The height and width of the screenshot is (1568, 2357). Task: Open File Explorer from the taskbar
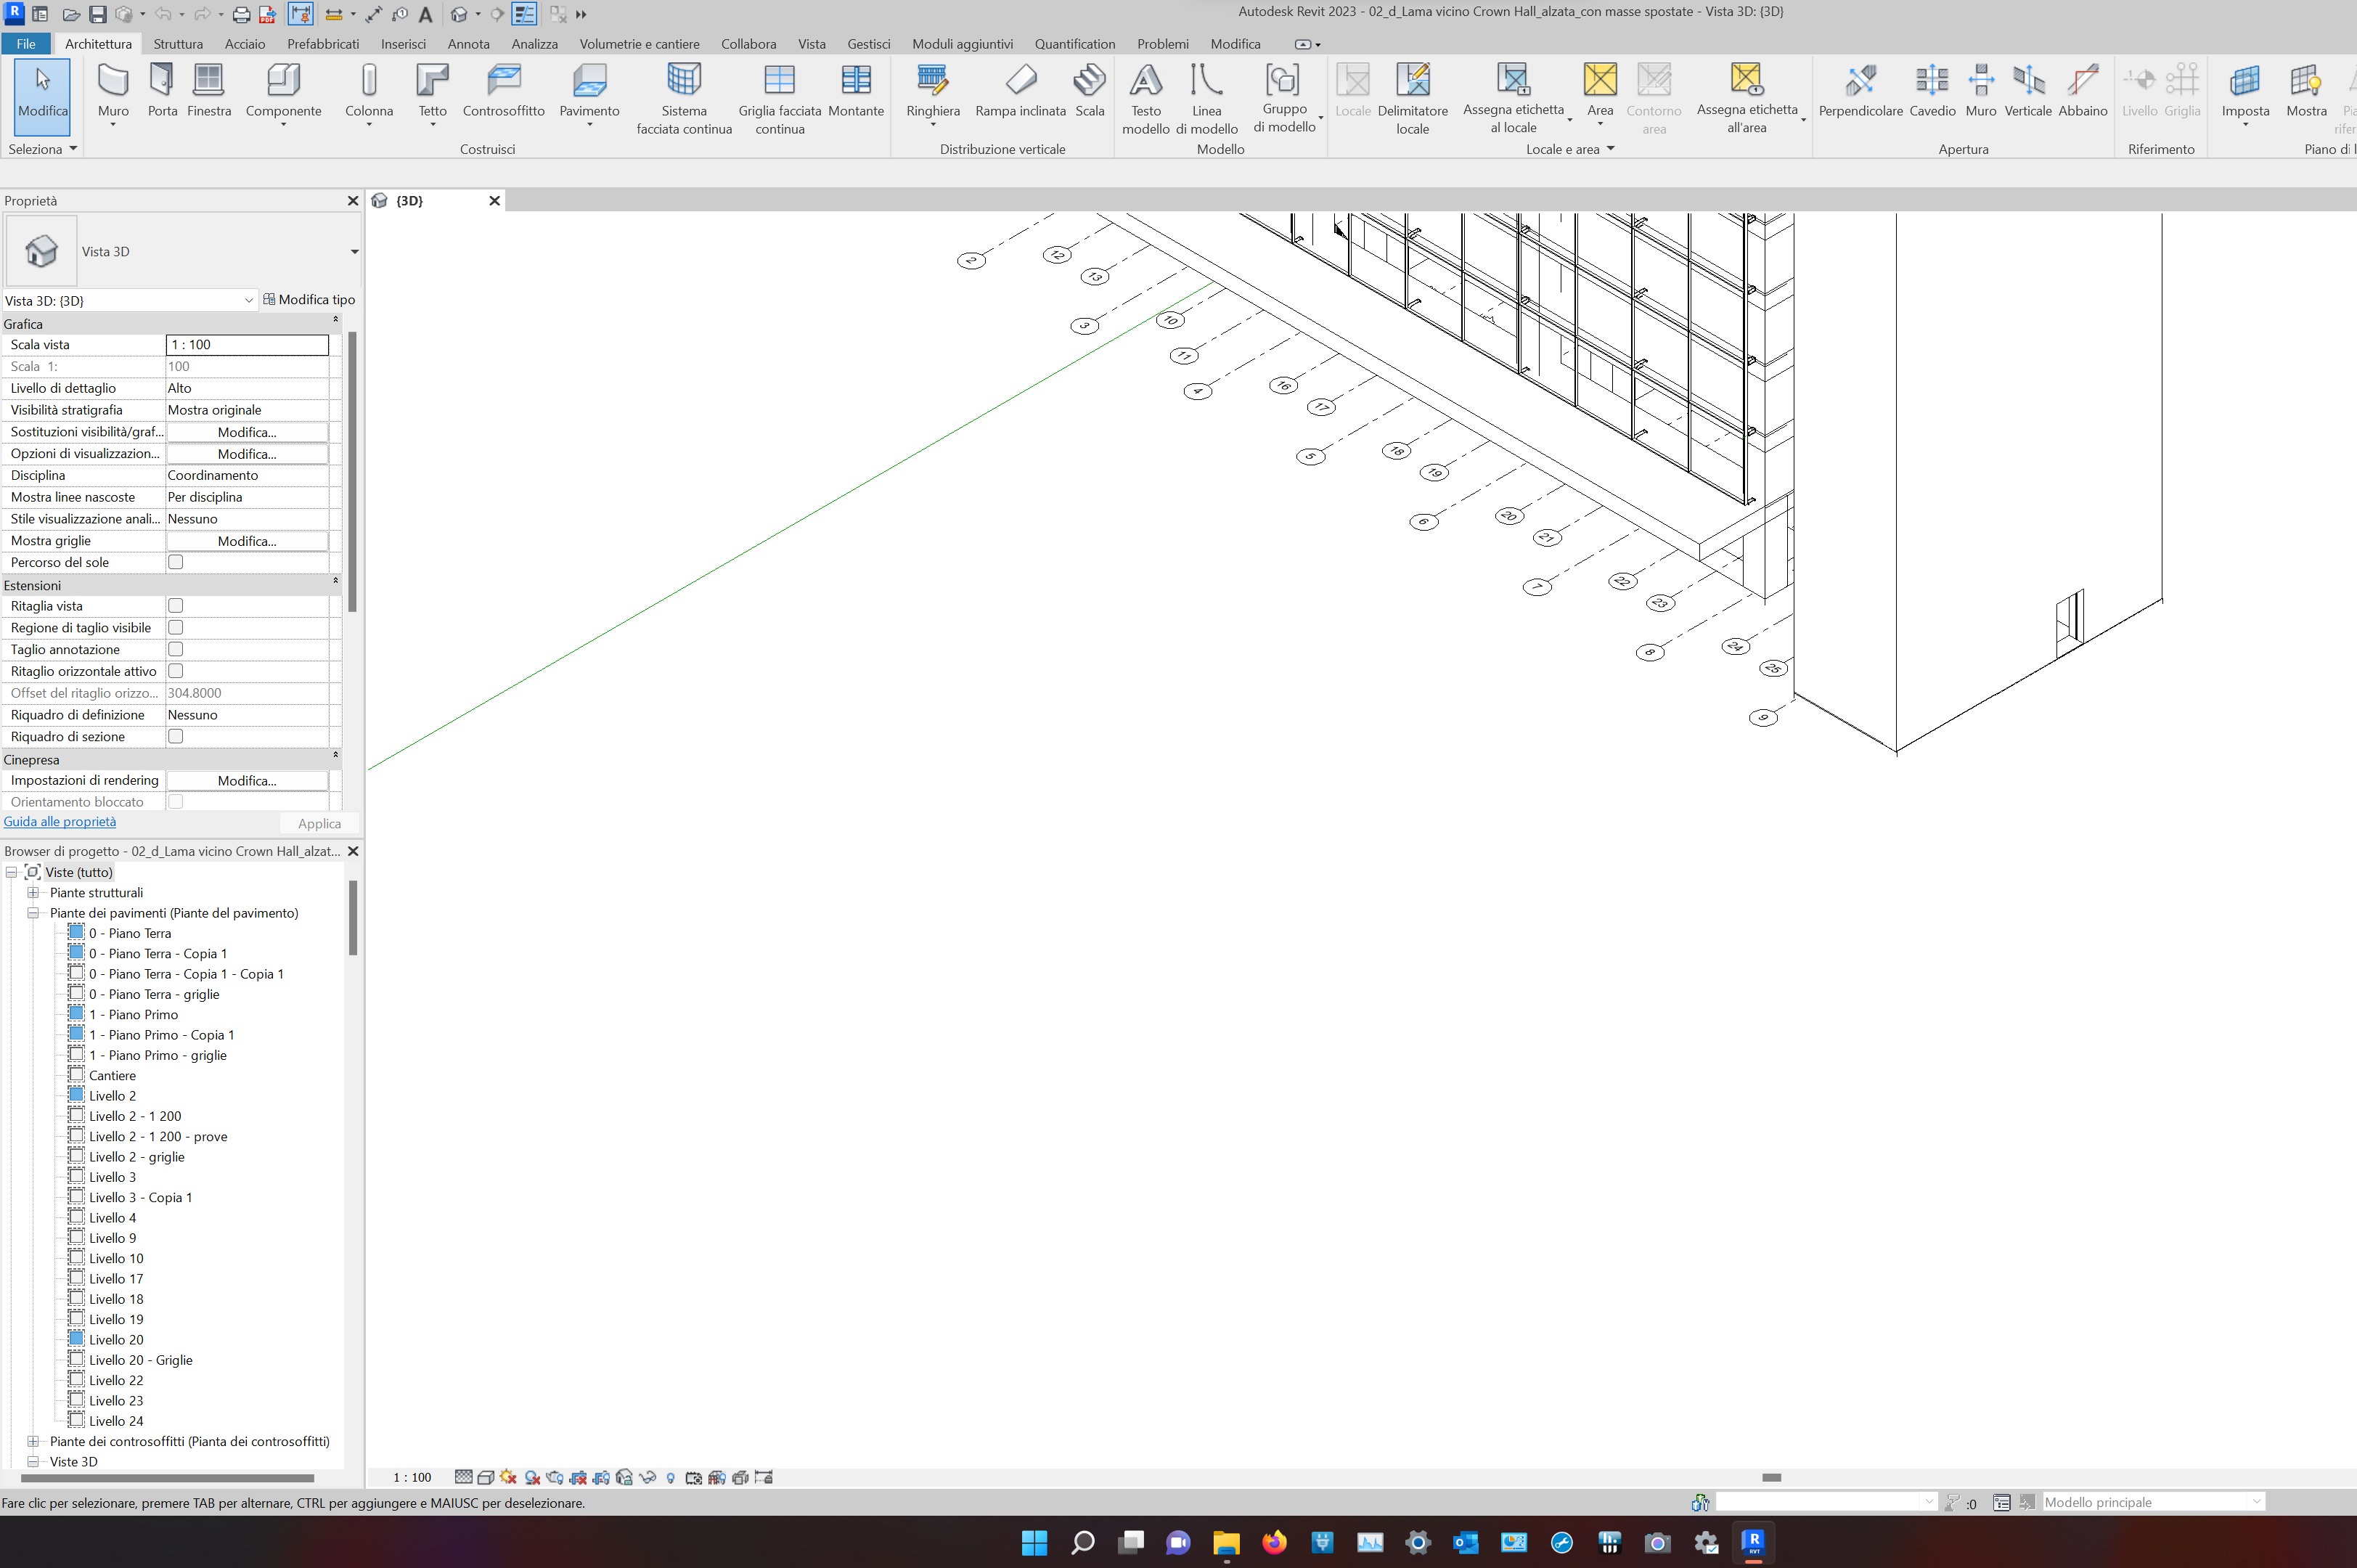click(x=1226, y=1542)
